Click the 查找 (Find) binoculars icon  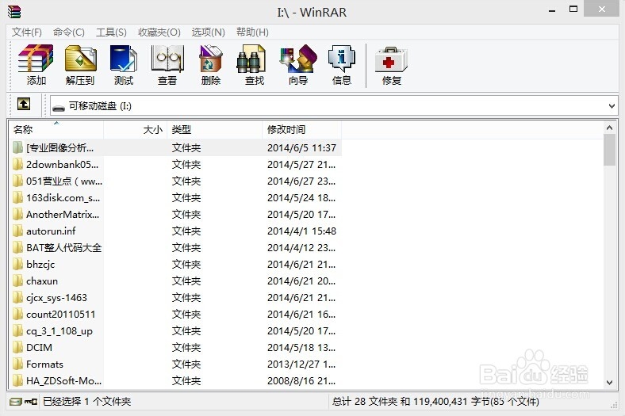(x=251, y=59)
